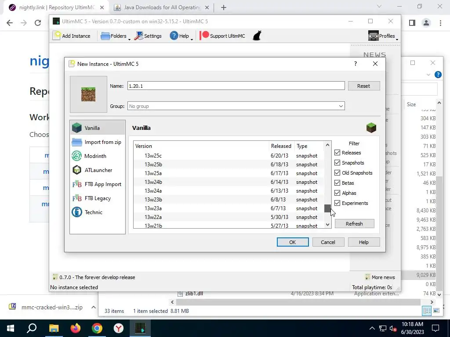
Task: Select FTB App Import source
Action: (x=98, y=184)
